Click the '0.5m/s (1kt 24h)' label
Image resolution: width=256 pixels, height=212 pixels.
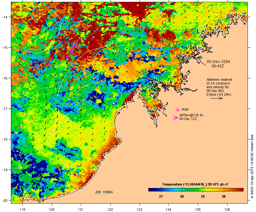coord(219,94)
